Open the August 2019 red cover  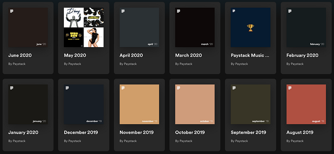click(x=306, y=104)
